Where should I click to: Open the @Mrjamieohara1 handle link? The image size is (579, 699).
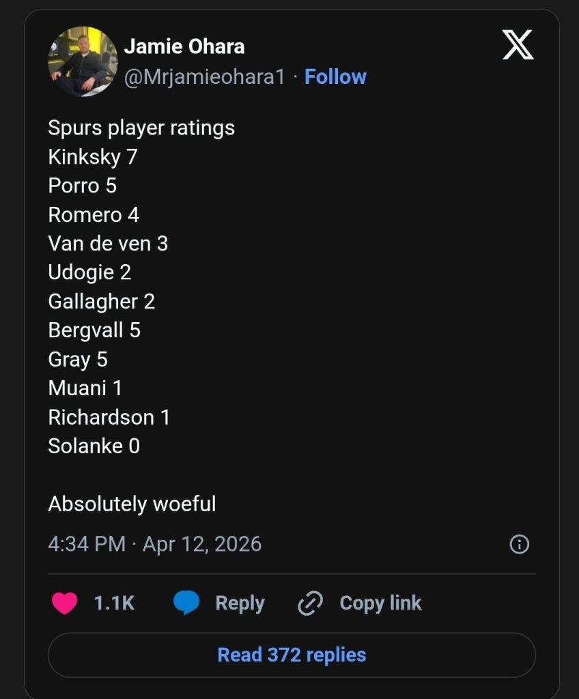[x=204, y=76]
